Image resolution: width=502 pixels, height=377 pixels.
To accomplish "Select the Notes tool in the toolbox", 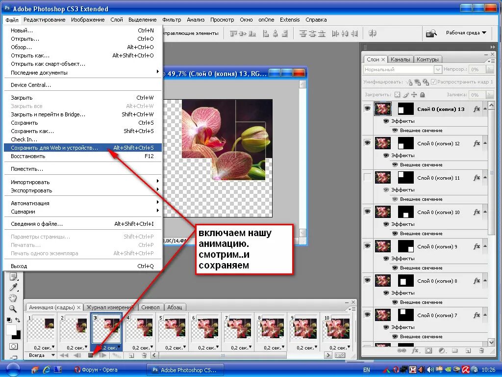I will (x=13, y=277).
